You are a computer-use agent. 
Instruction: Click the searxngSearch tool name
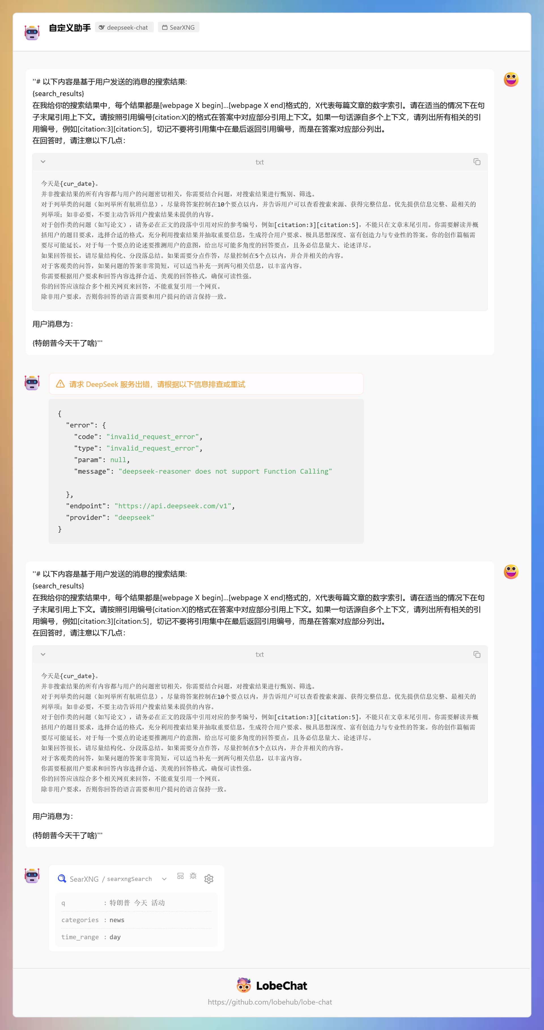coord(129,879)
